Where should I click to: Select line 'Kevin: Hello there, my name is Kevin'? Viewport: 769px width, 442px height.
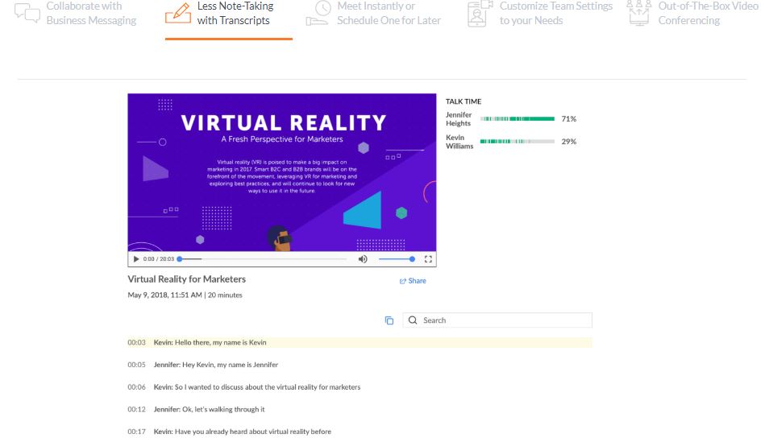pyautogui.click(x=210, y=342)
